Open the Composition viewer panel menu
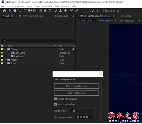This screenshot has height=124, width=142. click(113, 16)
